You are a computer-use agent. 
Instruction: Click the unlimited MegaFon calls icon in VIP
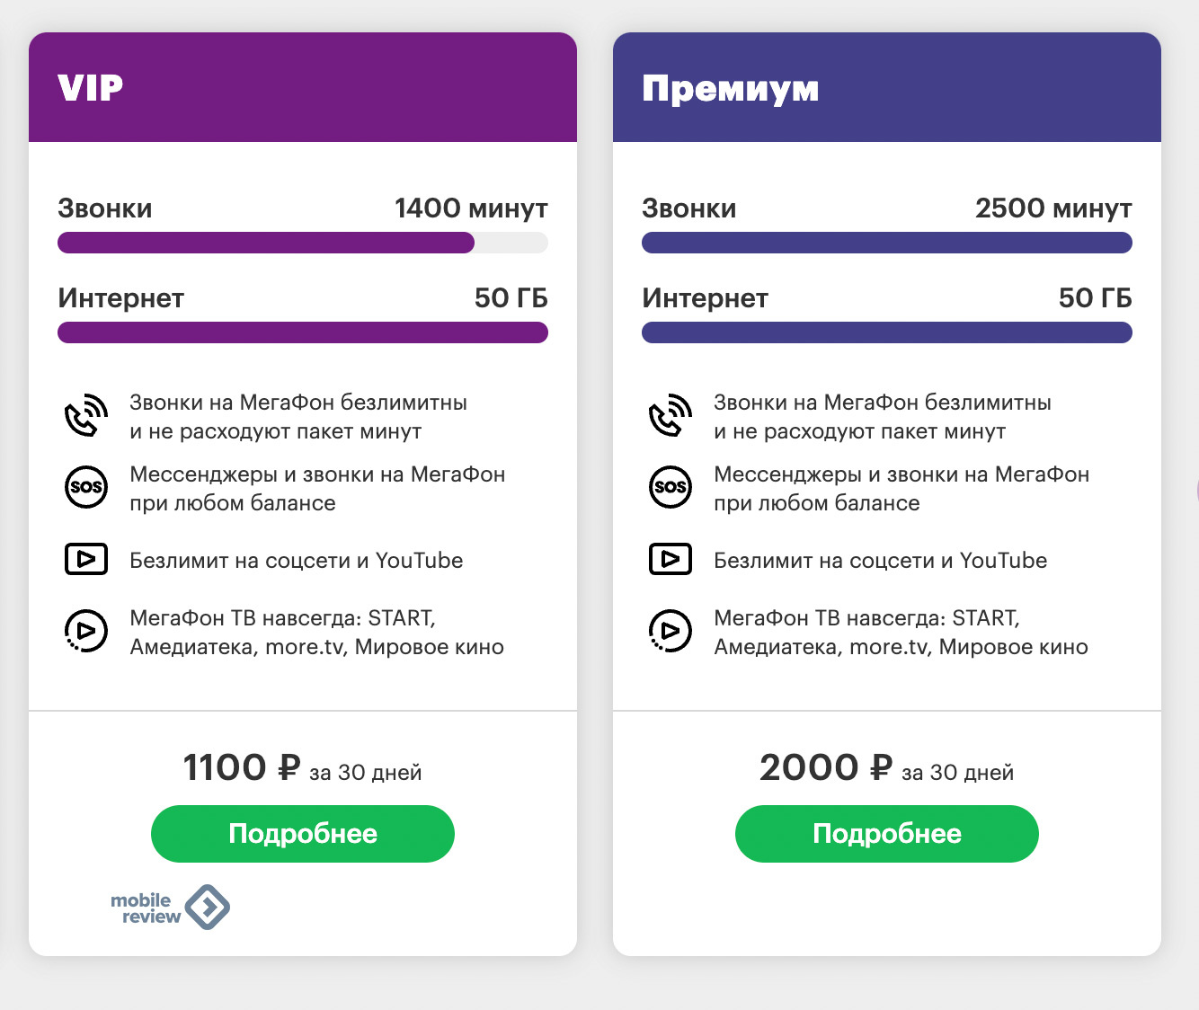tap(85, 416)
